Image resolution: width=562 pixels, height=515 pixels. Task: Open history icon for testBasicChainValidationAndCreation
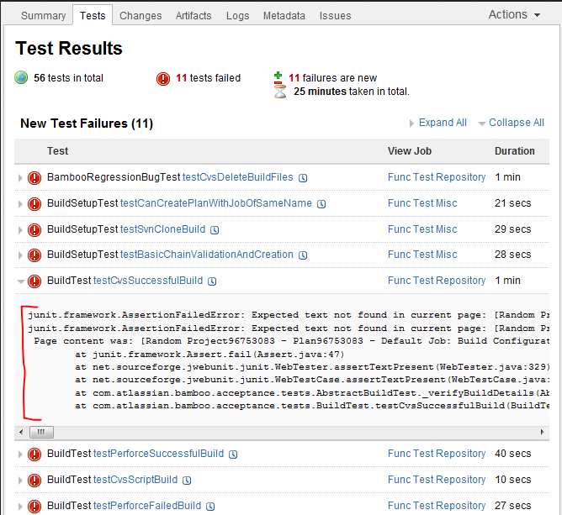click(x=303, y=255)
